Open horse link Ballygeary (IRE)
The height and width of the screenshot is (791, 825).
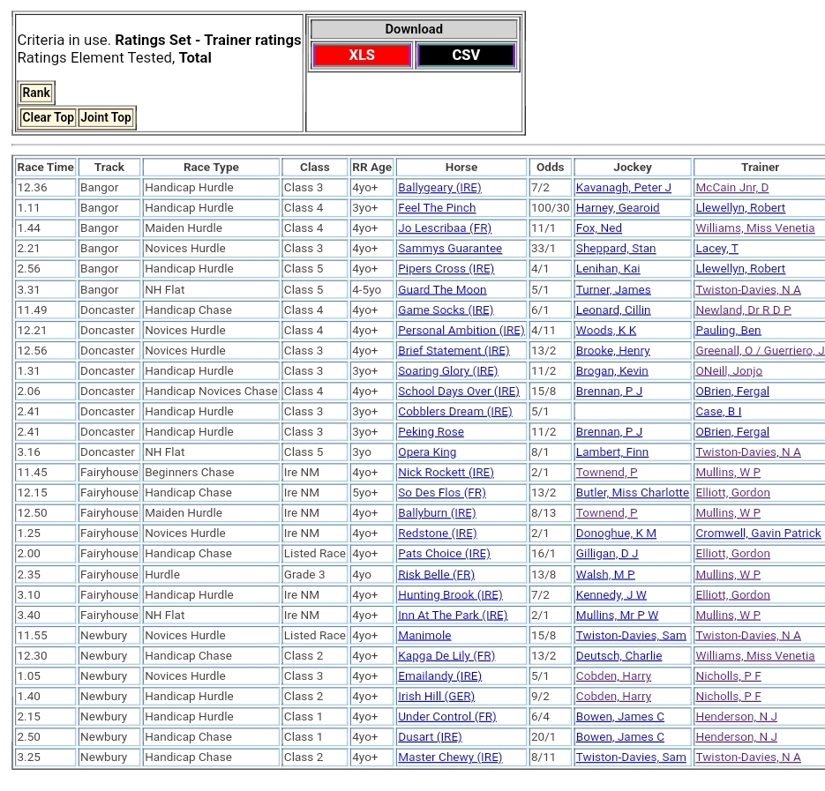[439, 188]
